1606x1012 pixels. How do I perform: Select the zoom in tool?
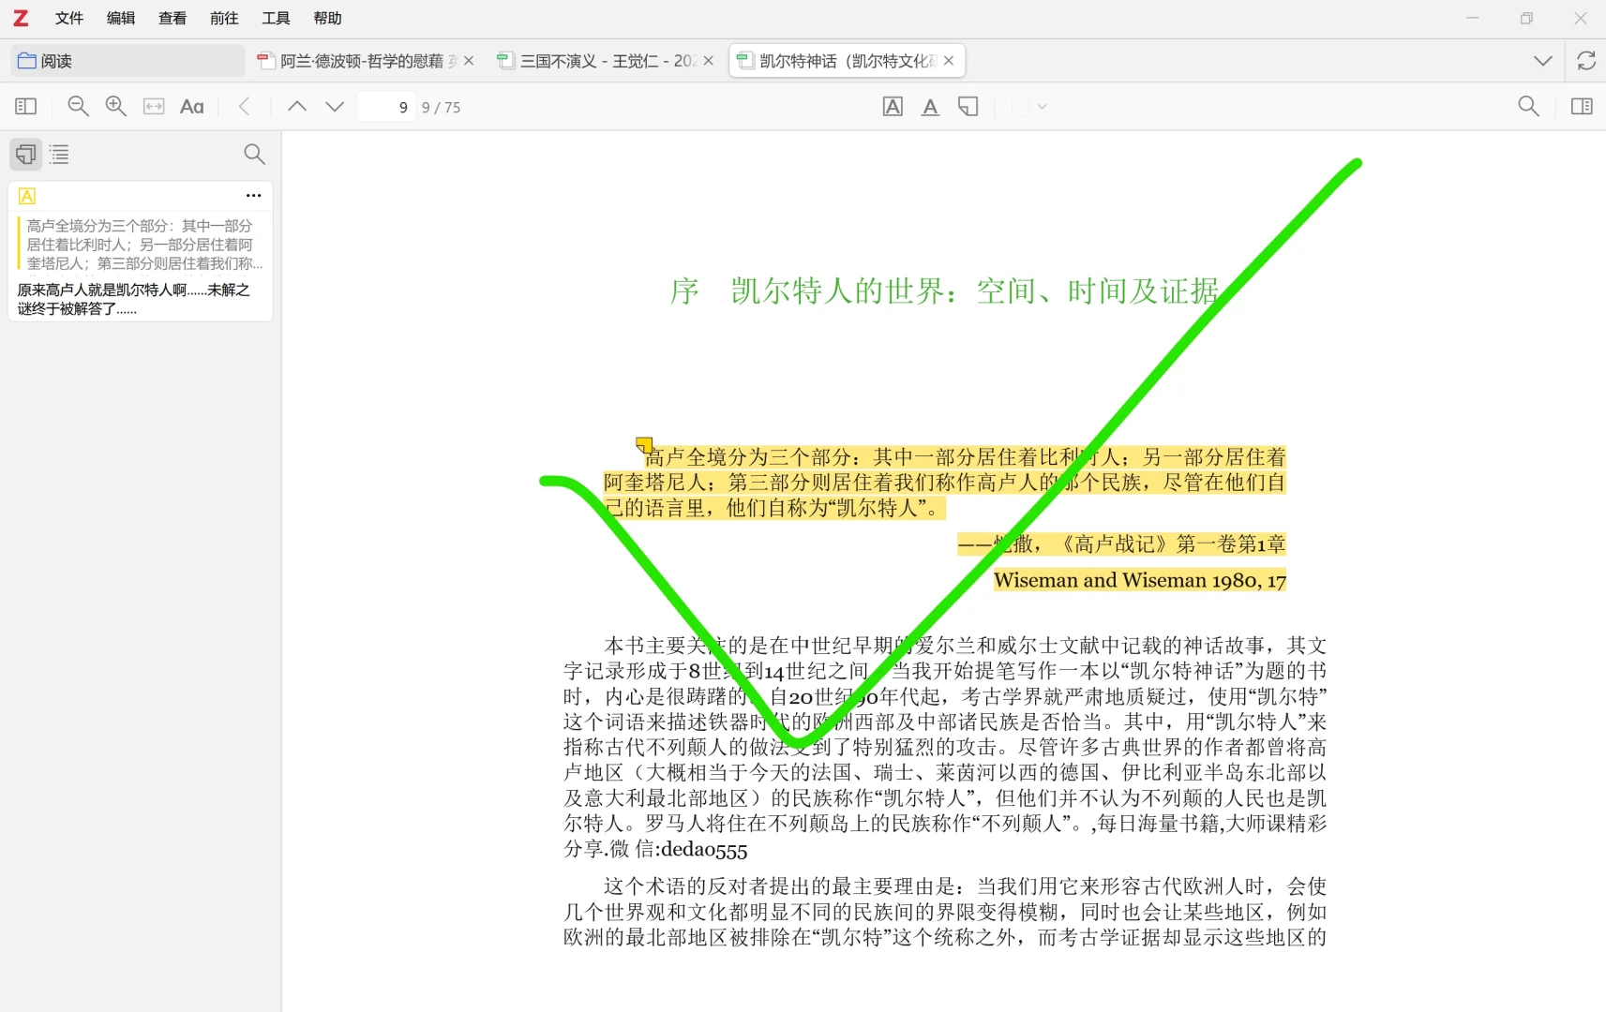115,106
